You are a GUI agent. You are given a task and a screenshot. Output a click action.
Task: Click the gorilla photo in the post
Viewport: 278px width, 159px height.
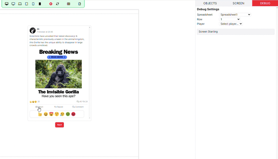pos(58,74)
